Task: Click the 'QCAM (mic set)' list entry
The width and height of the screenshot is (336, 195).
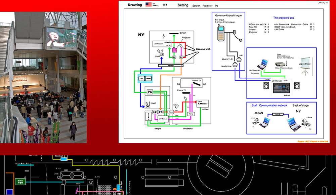Action: point(256,25)
